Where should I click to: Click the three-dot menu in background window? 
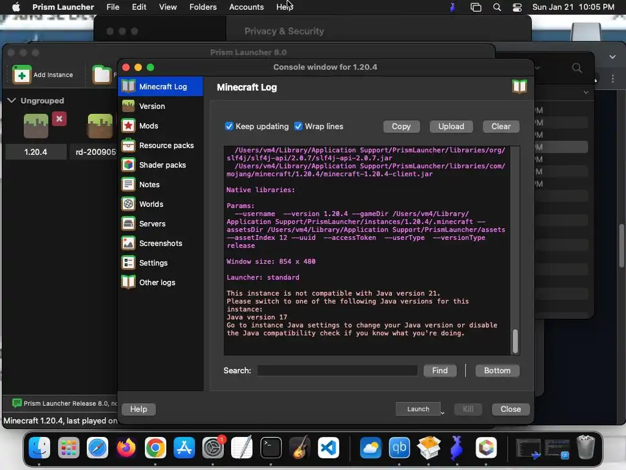(x=613, y=79)
